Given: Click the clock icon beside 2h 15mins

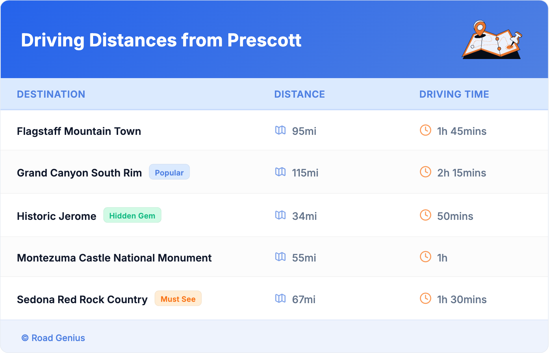Looking at the screenshot, I should pos(425,172).
